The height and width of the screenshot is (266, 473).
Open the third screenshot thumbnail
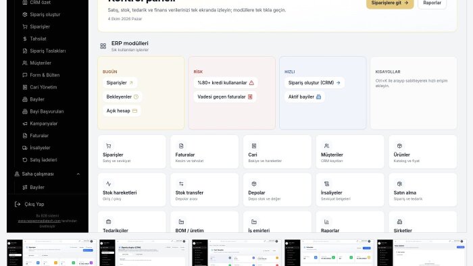tap(236, 252)
